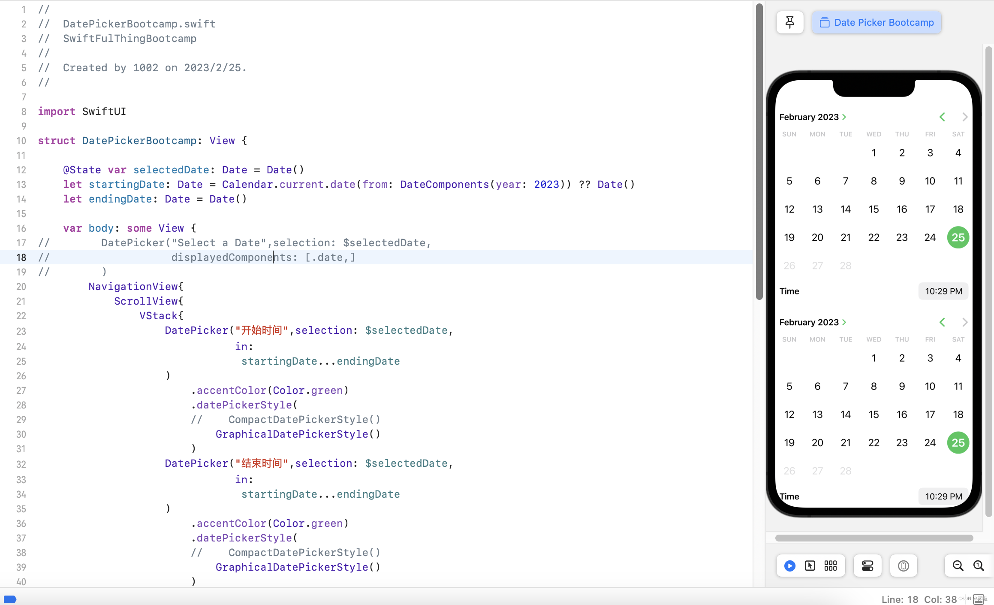Viewport: 994px width, 605px height.
Task: Zoom preview to 100% actual size
Action: (x=979, y=566)
